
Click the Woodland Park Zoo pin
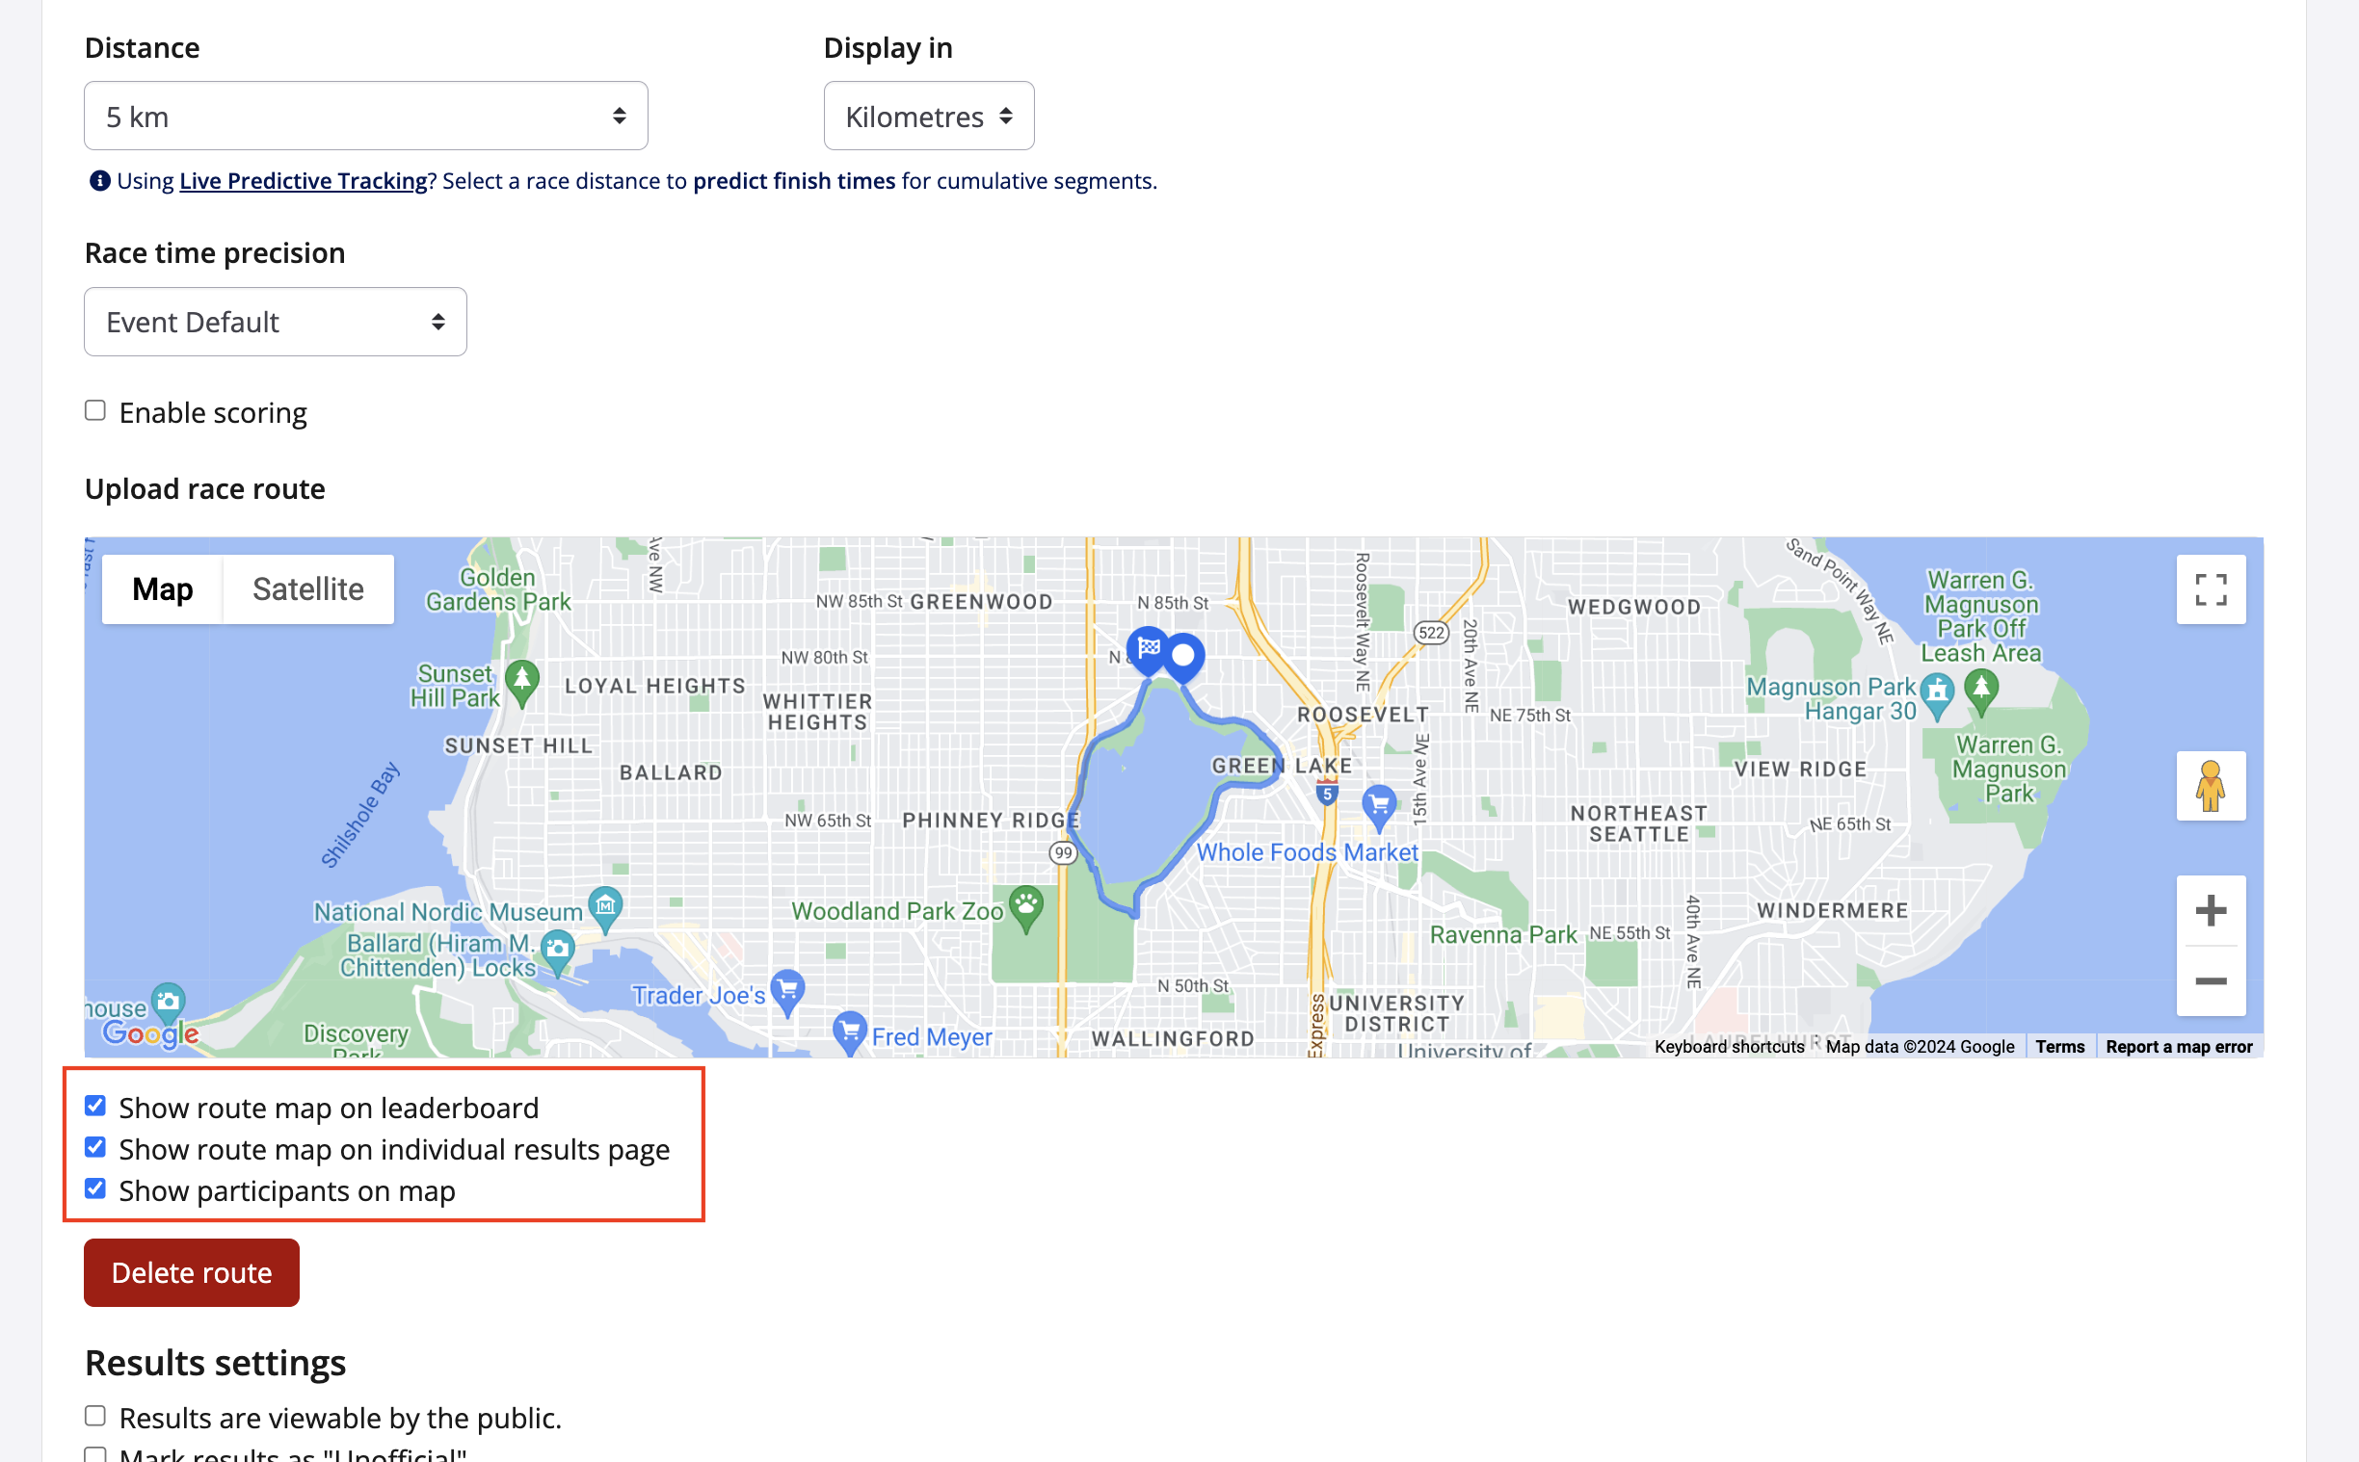click(1025, 907)
